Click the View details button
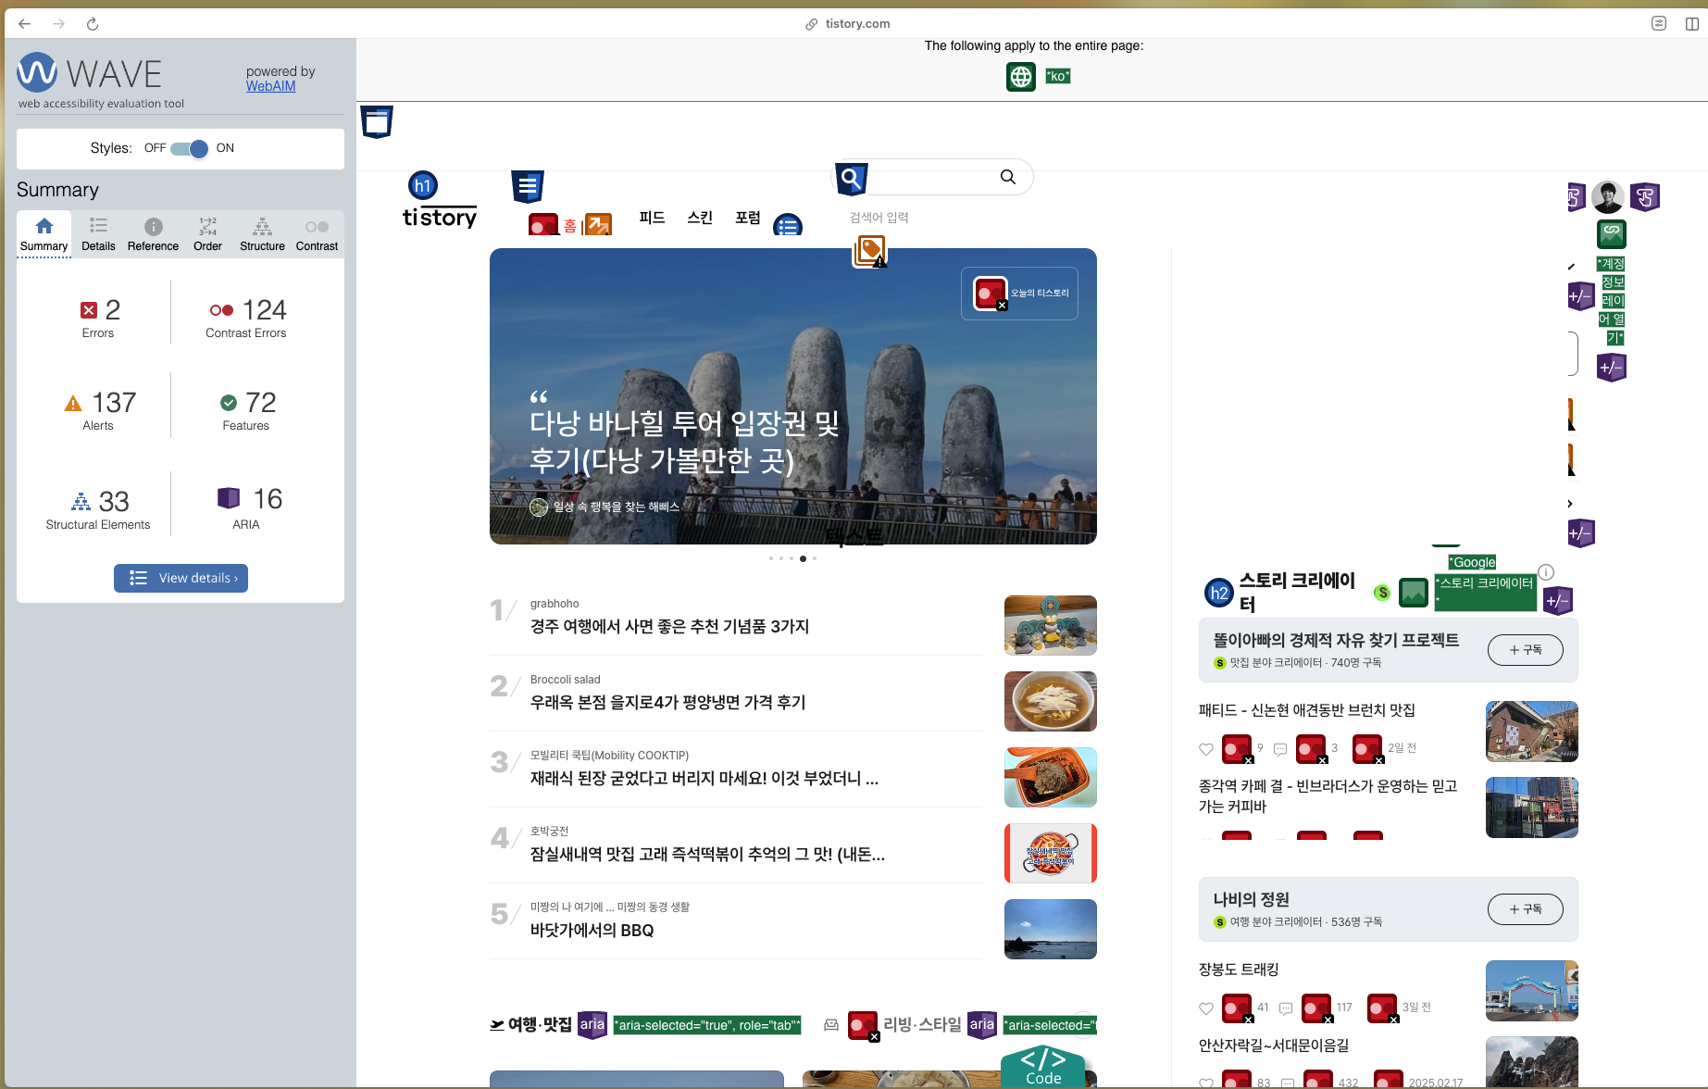Viewport: 1708px width, 1089px height. (x=181, y=578)
